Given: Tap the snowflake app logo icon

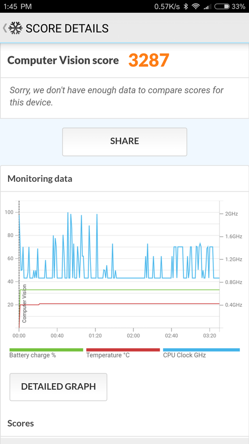Looking at the screenshot, I should click(x=16, y=28).
